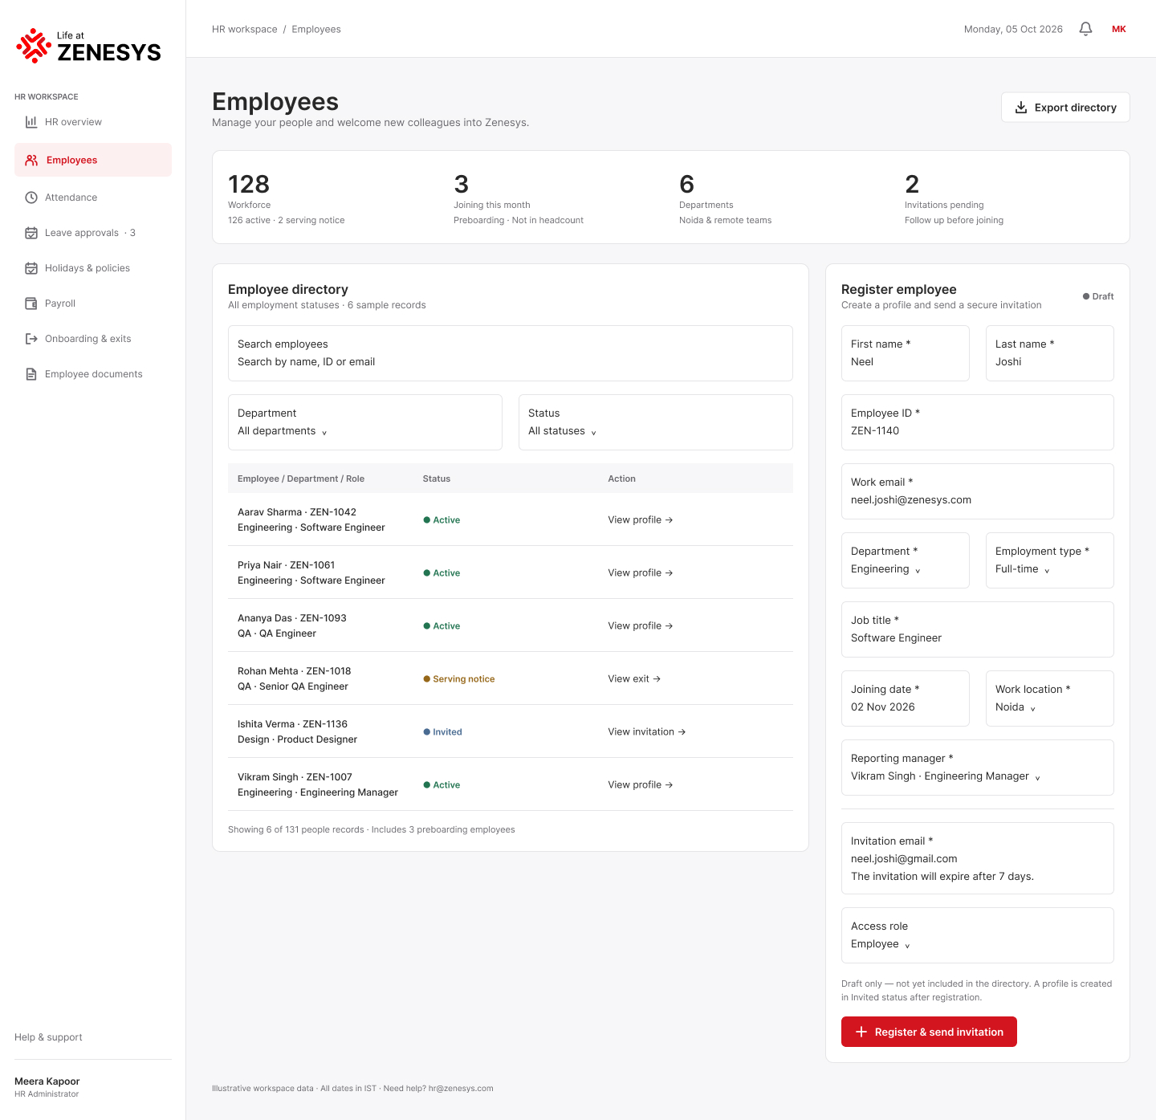Click the Attendance clock icon

pos(31,198)
